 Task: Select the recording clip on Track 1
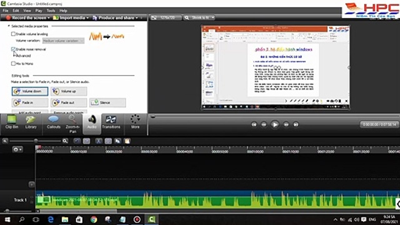[217, 200]
